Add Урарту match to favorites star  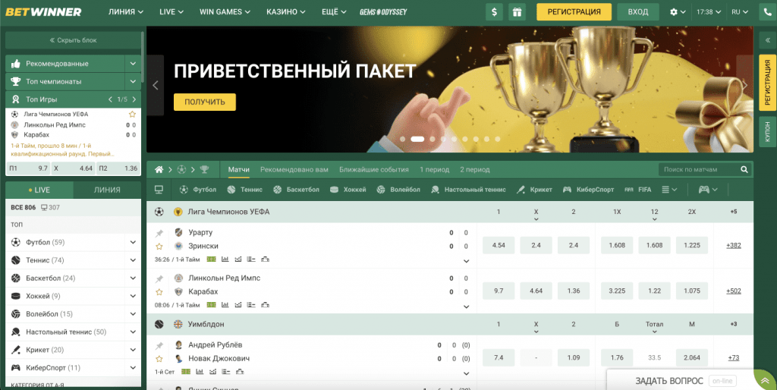[x=159, y=247]
